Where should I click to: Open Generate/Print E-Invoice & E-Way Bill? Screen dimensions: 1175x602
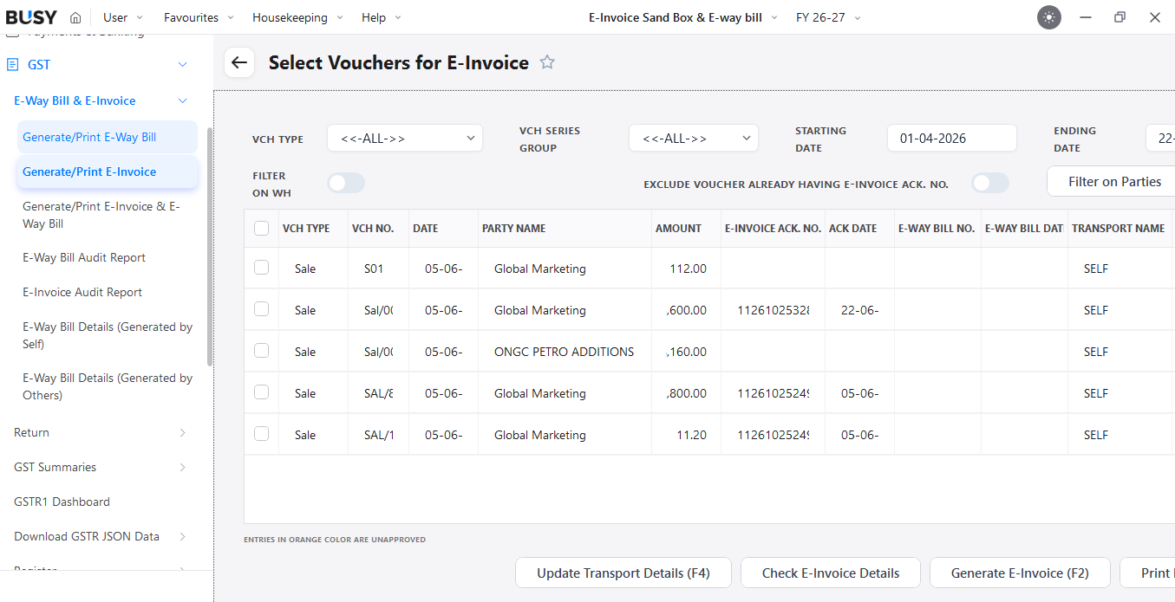pyautogui.click(x=107, y=215)
